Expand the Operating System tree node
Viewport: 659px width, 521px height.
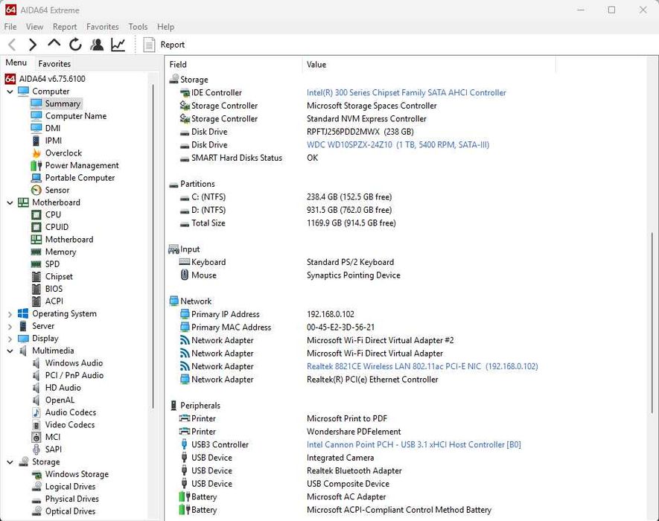pos(10,314)
